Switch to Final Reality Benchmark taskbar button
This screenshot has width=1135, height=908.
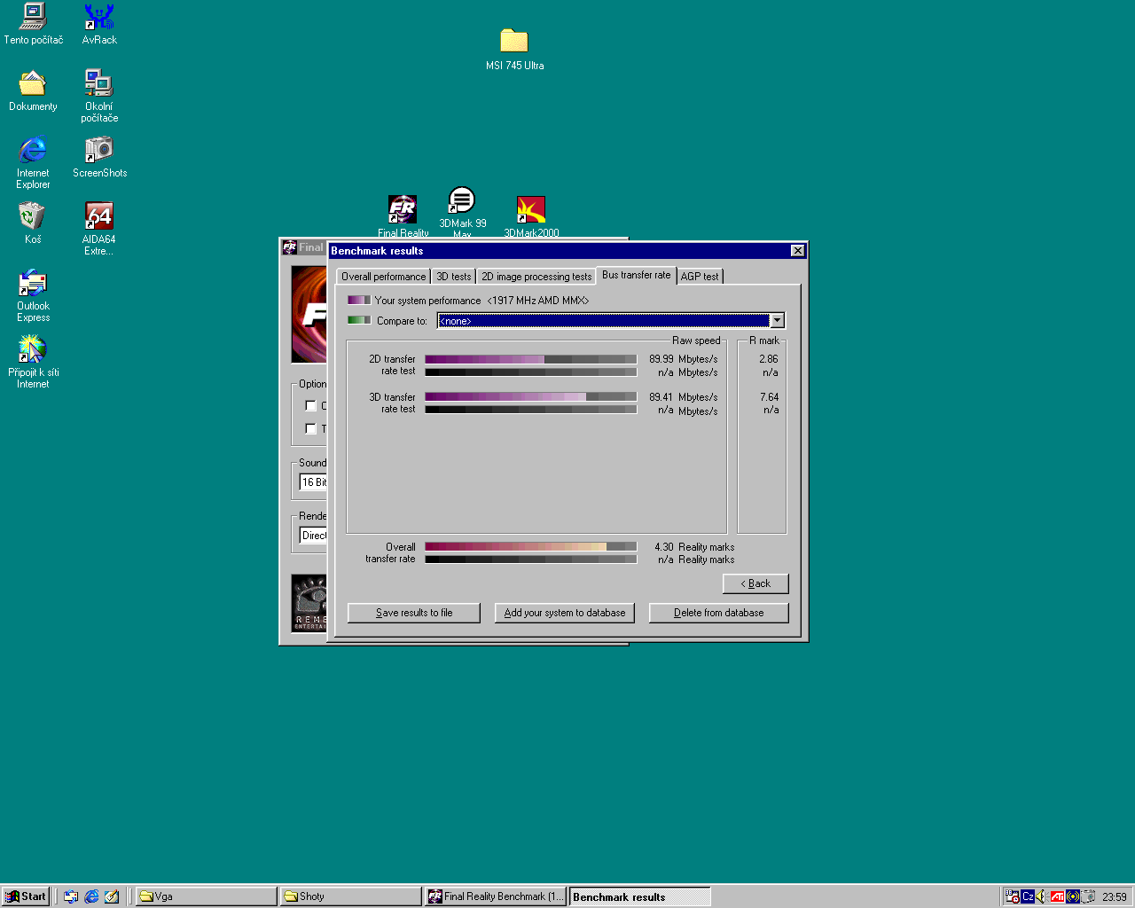pos(496,896)
